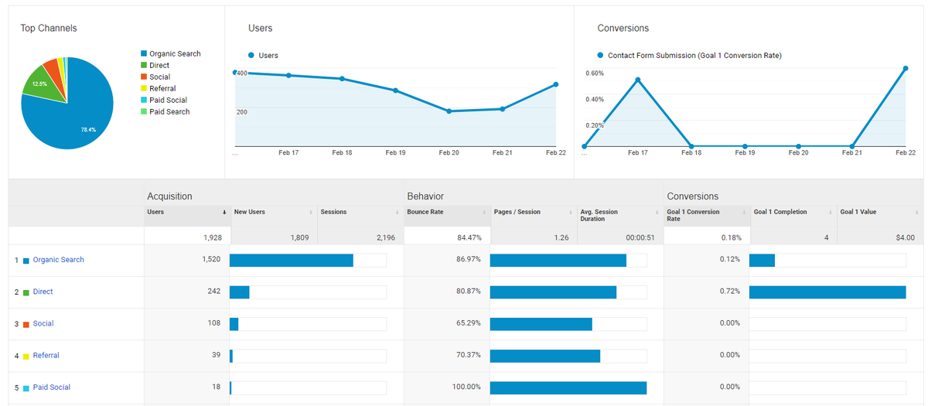Click the total 84.47% bounce rate value
928x406 pixels.
coord(469,237)
